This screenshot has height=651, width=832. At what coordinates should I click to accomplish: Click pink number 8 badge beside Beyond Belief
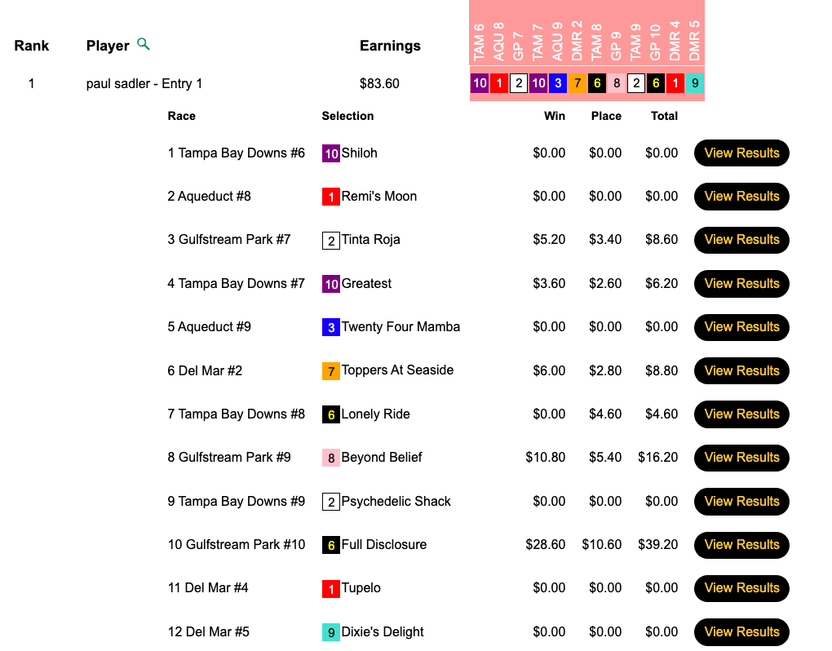coord(331,458)
